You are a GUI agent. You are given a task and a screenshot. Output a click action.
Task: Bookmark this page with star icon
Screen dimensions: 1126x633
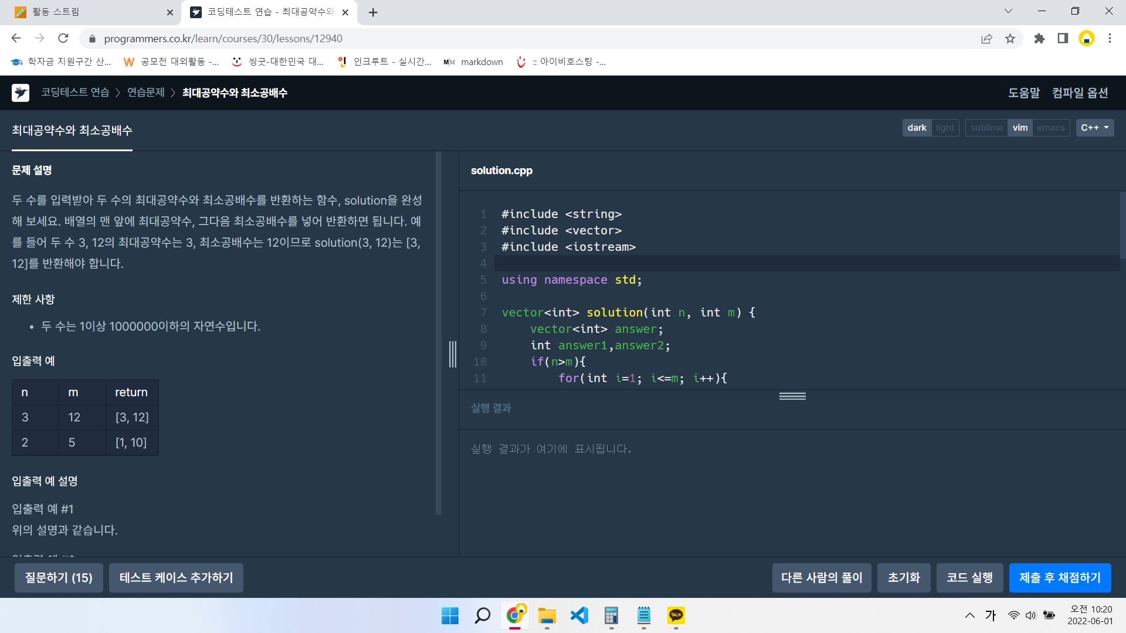[x=1010, y=39]
